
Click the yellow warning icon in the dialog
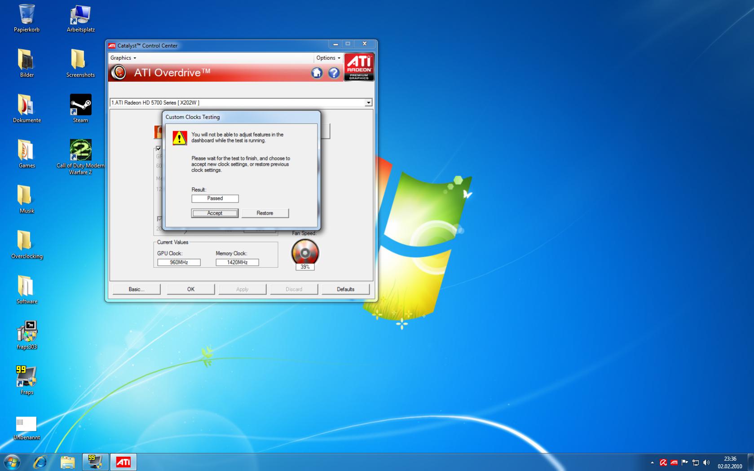coord(180,138)
